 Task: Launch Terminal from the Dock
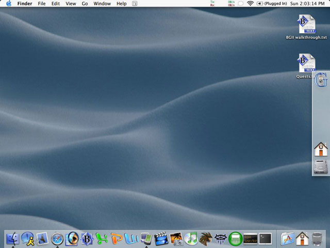pos(265,239)
